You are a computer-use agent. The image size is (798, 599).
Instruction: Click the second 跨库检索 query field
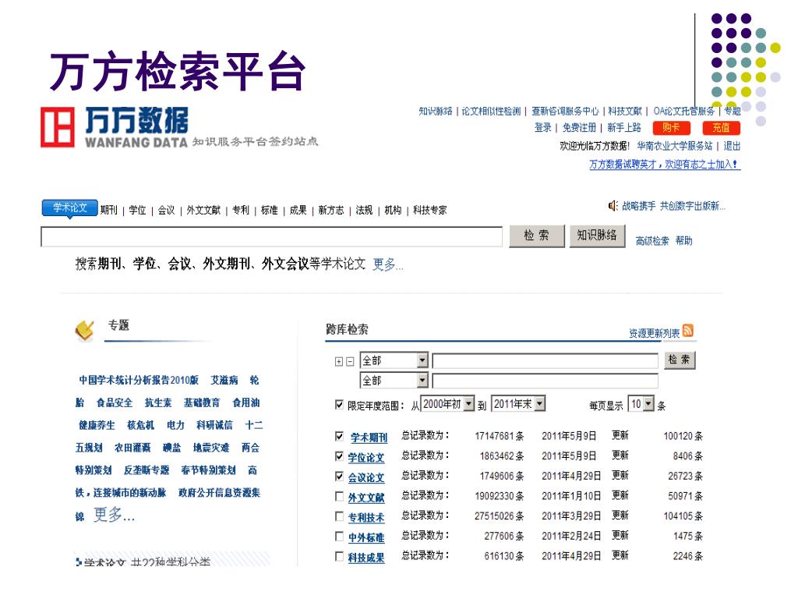click(545, 381)
